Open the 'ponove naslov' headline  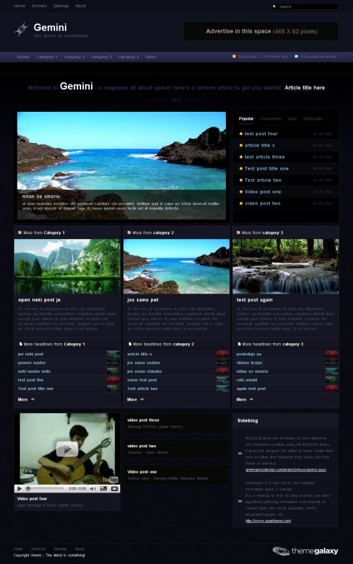(x=32, y=363)
